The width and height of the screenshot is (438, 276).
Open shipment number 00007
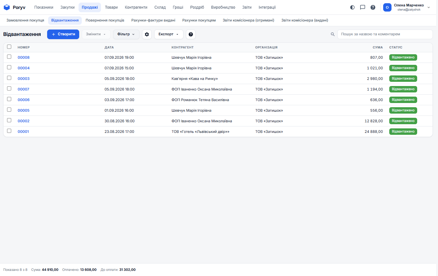click(x=23, y=89)
